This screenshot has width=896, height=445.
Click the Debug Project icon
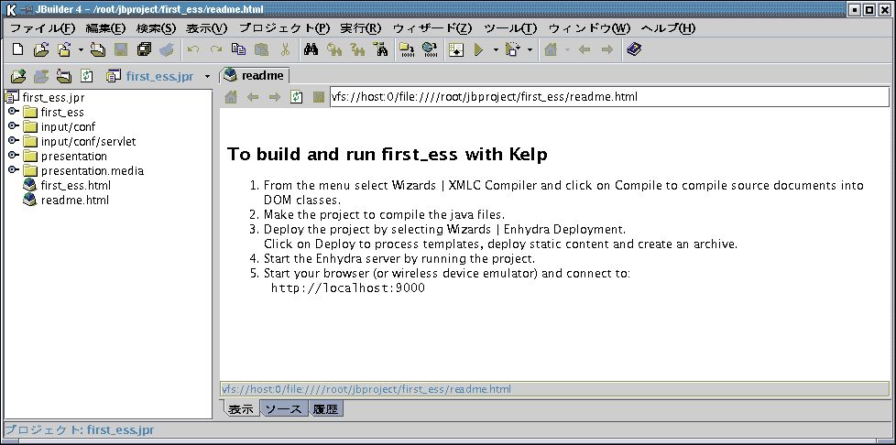(512, 50)
